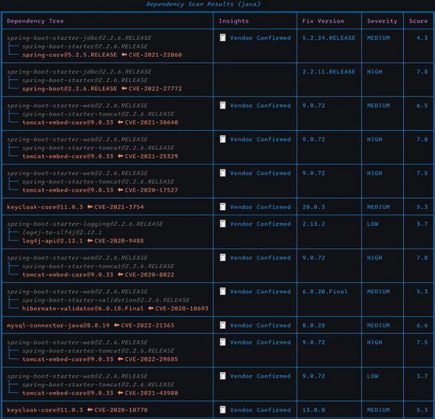The image size is (435, 419).
Task: Click the document icon in the CVE-2022-29885 row
Action: (222, 342)
